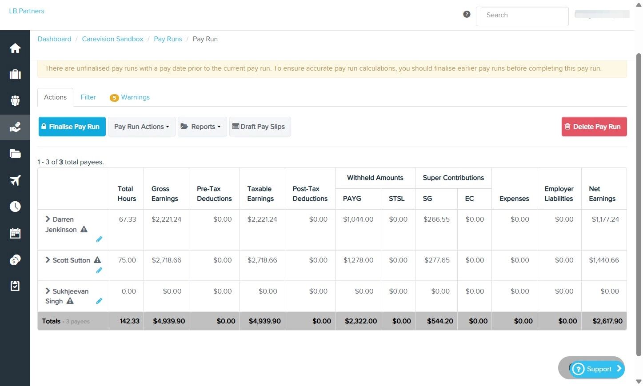
Task: Click the pencil edit icon for Darren Jenkinson
Action: (x=99, y=239)
